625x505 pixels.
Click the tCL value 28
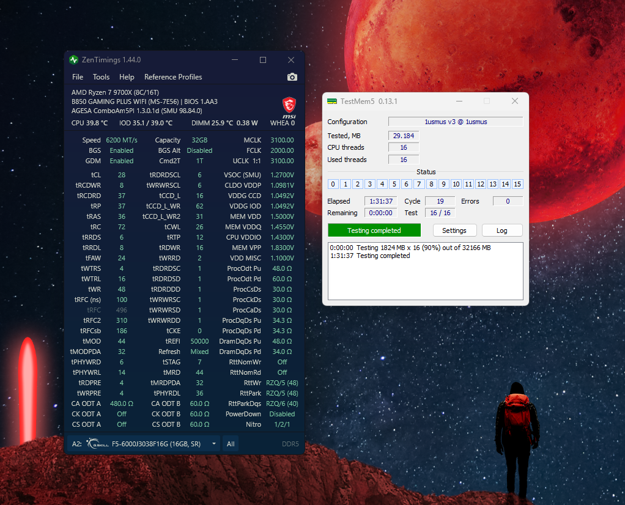point(122,175)
